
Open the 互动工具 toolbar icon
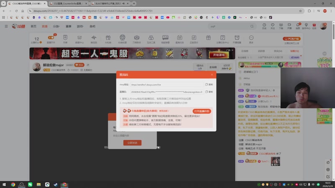(151, 39)
